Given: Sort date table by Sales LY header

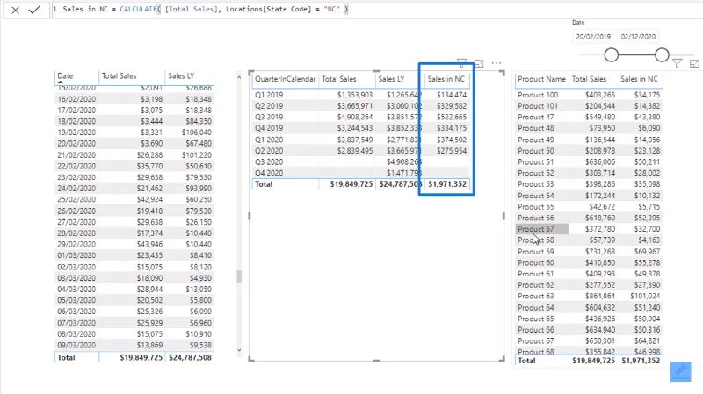Looking at the screenshot, I should pyautogui.click(x=181, y=76).
